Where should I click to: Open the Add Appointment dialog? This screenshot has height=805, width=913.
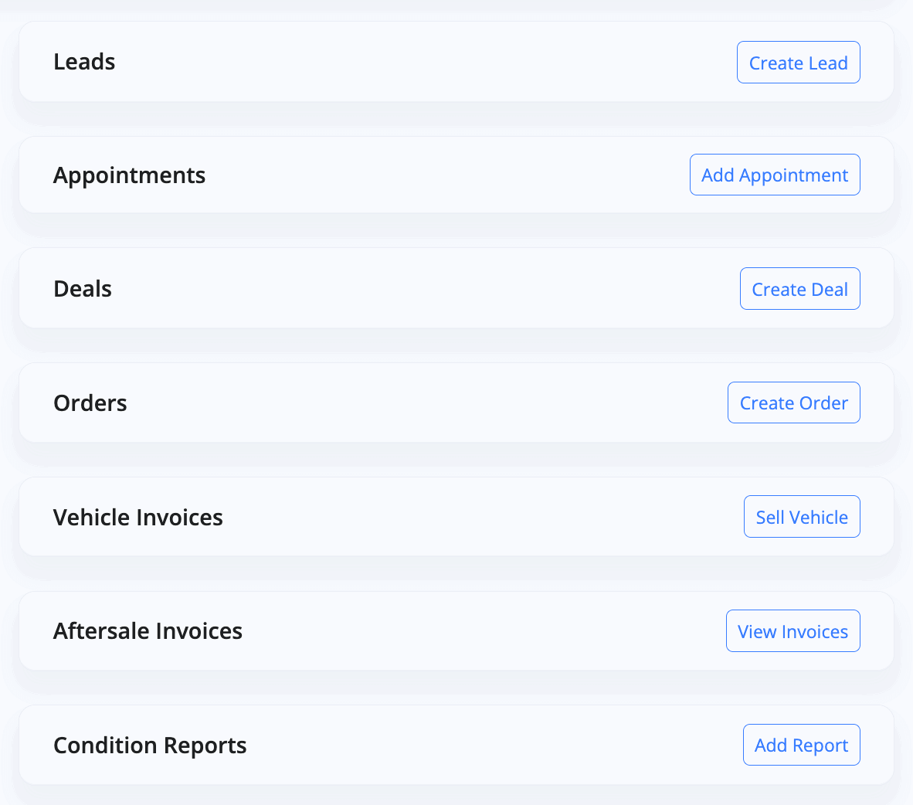pos(775,175)
